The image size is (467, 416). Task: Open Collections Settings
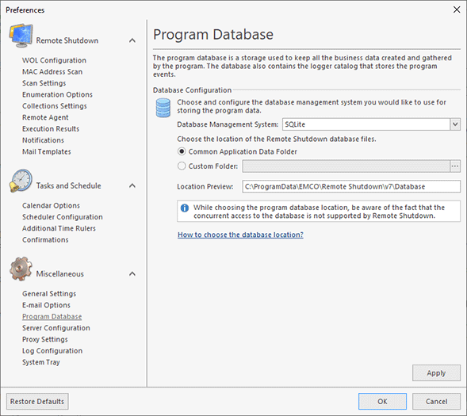[x=55, y=106]
